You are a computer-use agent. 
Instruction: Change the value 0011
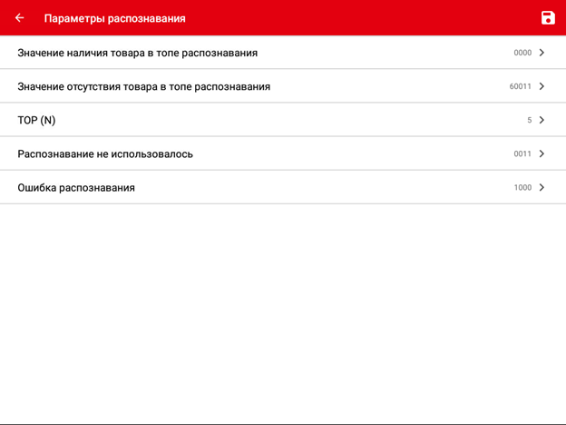click(x=522, y=153)
